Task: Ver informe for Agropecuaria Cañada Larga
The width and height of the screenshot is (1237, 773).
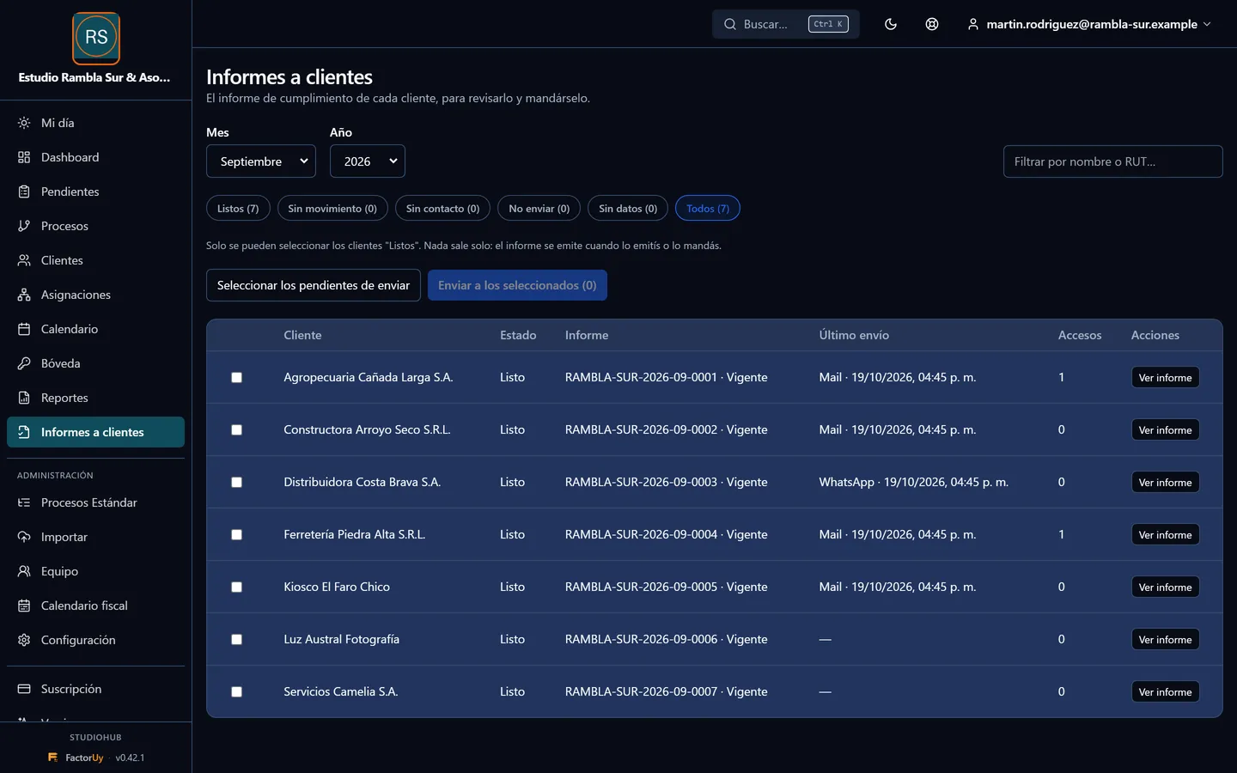Action: point(1165,378)
